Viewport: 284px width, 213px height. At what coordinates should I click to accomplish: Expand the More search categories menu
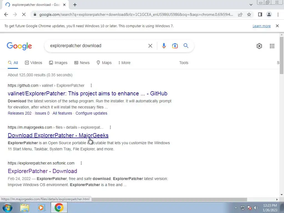click(x=124, y=63)
